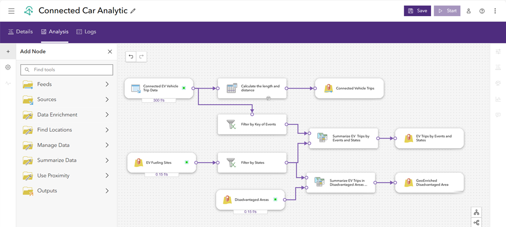Open the help question mark icon

tap(482, 11)
